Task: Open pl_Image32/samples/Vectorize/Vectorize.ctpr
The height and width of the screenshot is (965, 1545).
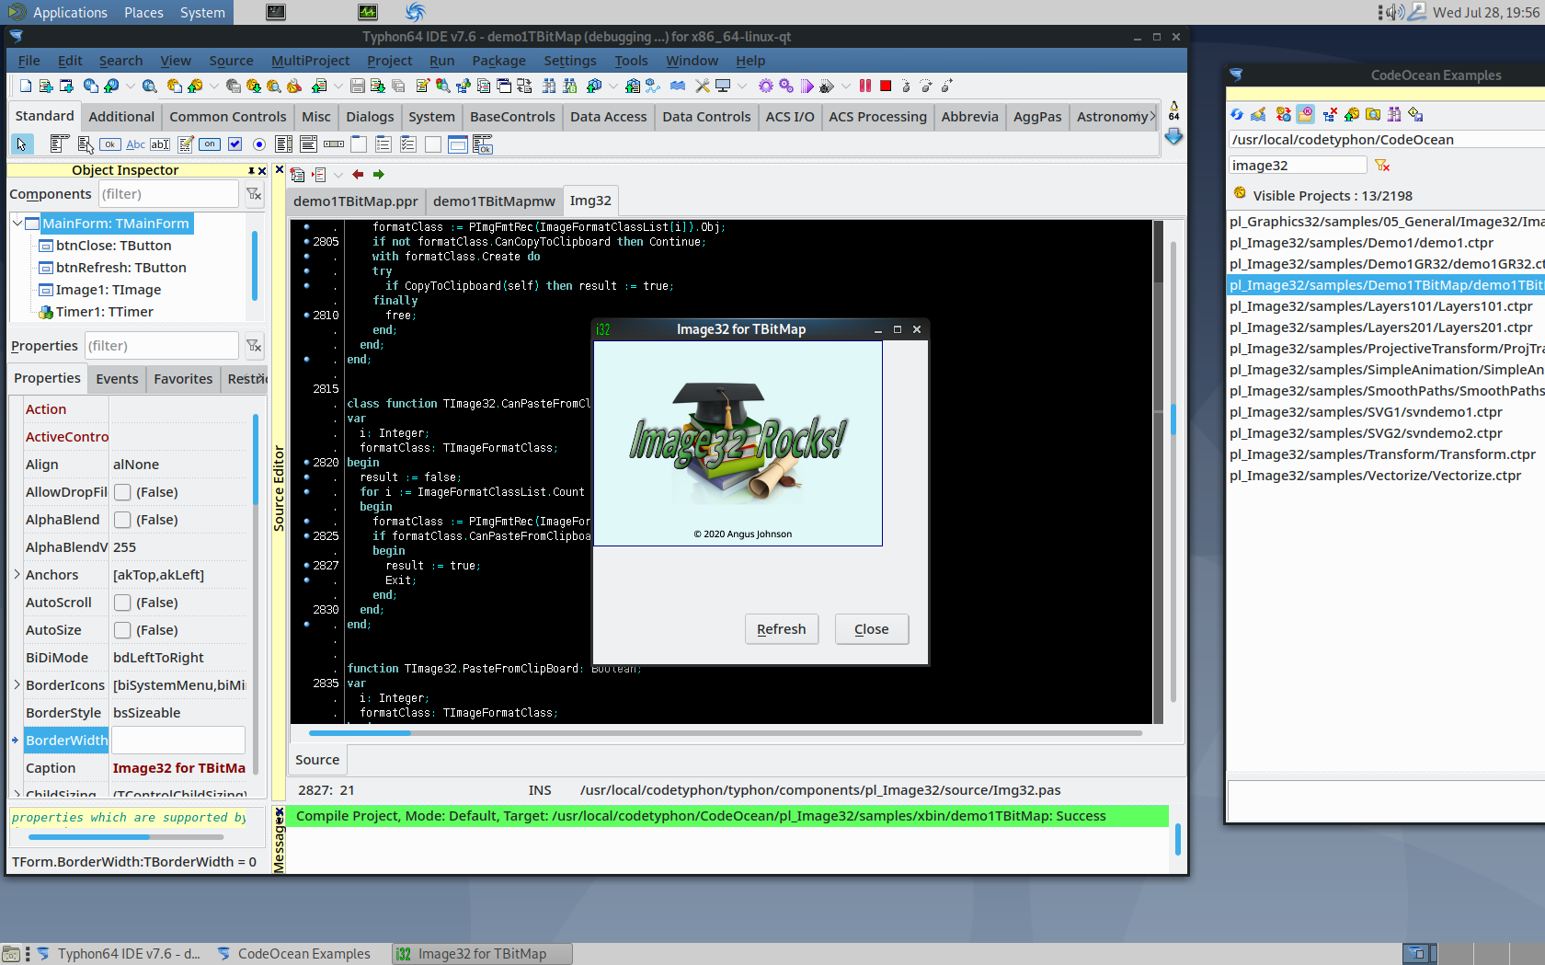Action: [x=1375, y=476]
